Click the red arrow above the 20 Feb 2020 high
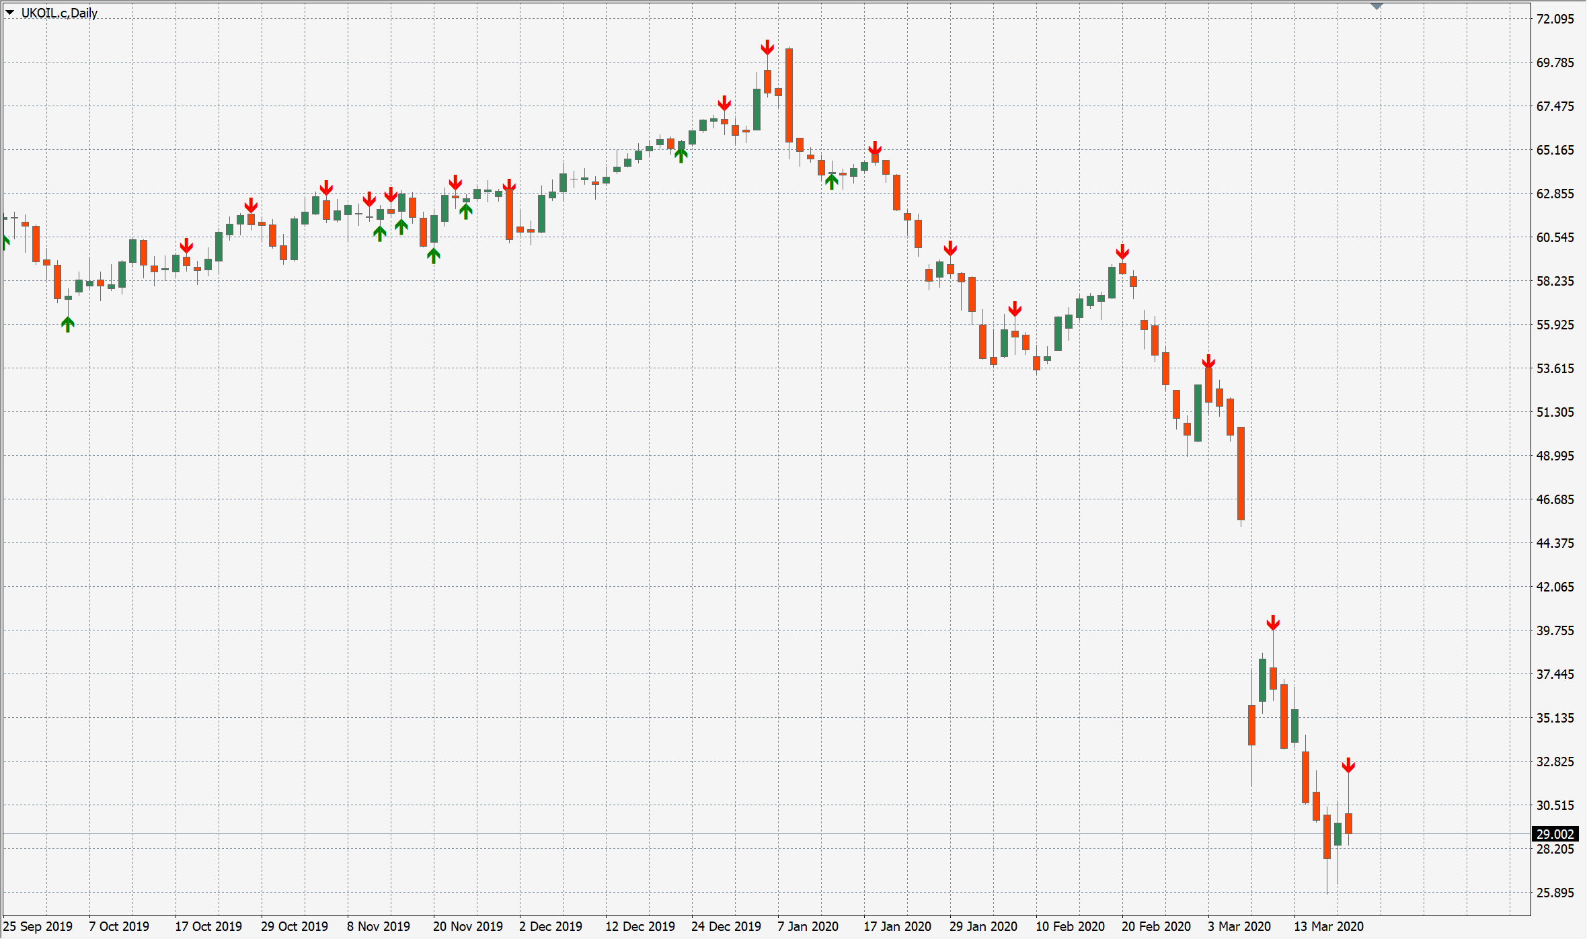Screen dimensions: 1587x939 [1122, 252]
